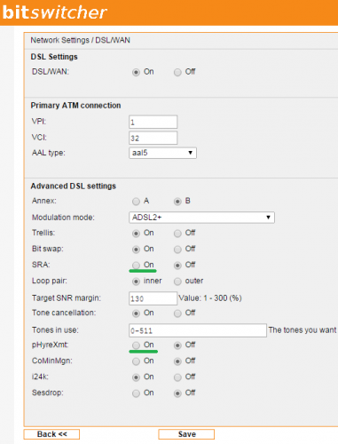Set pHyreXmt to Off
Image resolution: width=338 pixels, height=444 pixels.
[177, 345]
